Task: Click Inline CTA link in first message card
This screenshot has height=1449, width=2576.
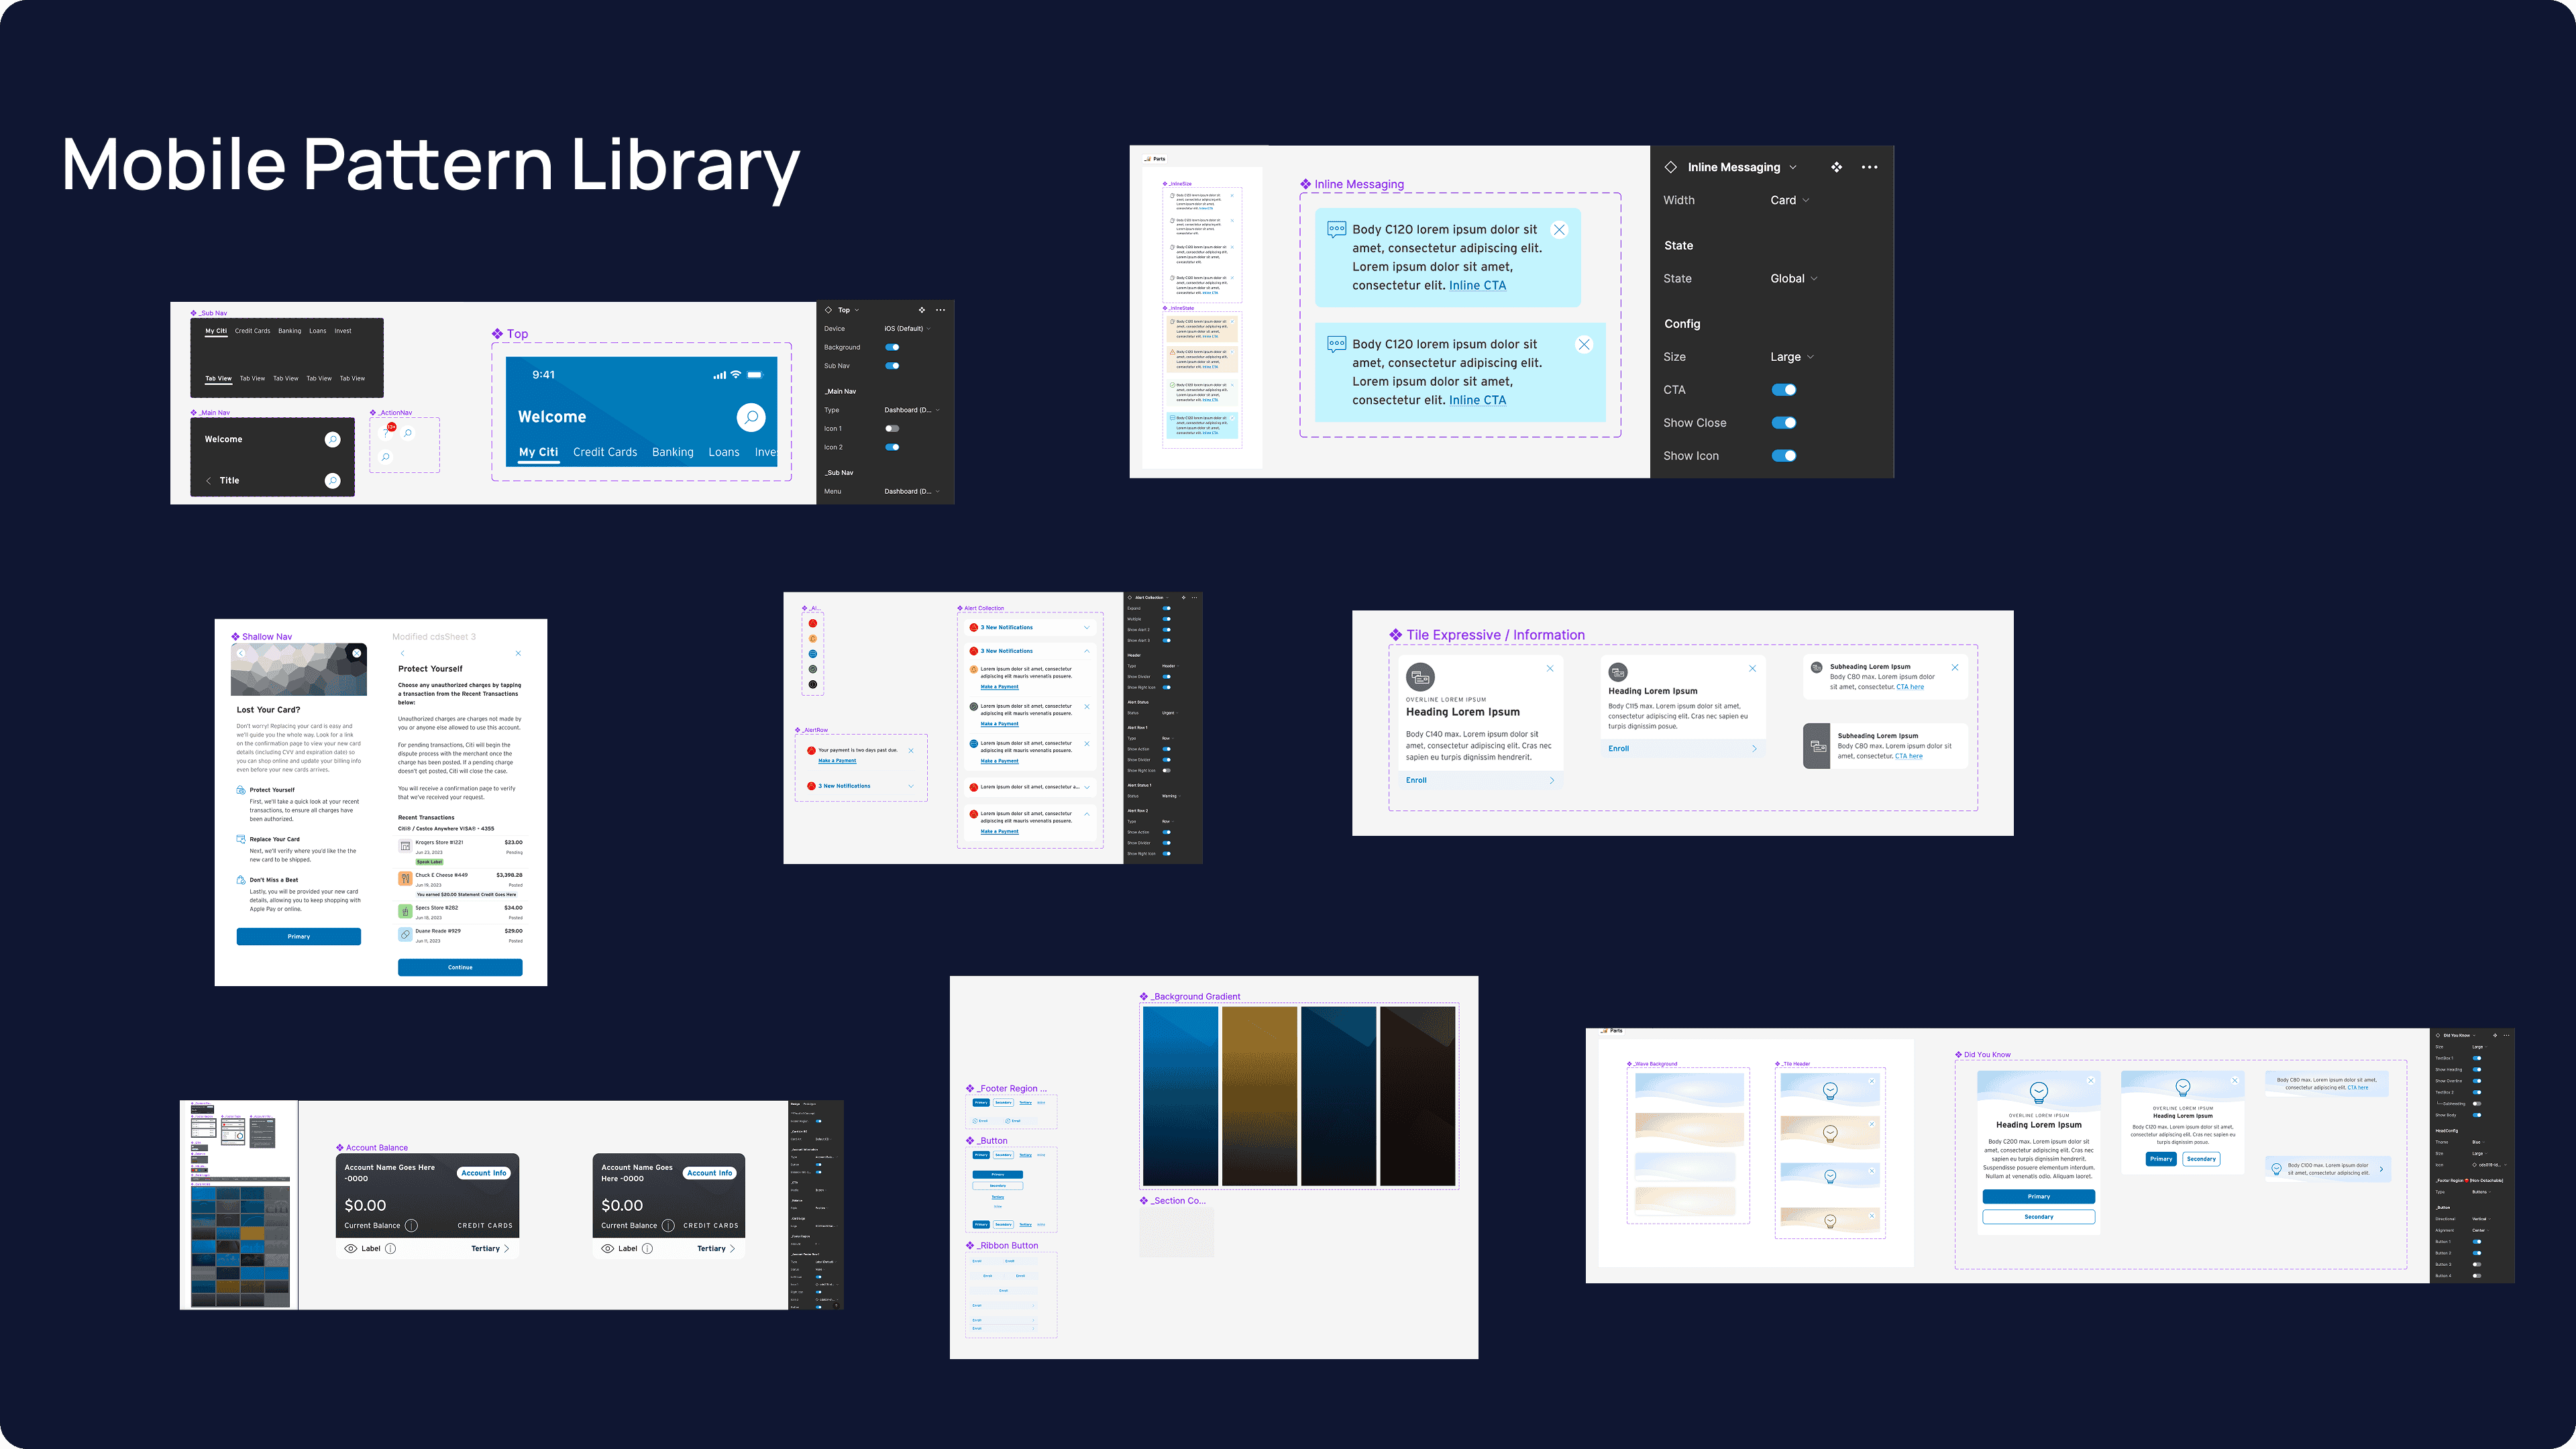Action: tap(1477, 285)
